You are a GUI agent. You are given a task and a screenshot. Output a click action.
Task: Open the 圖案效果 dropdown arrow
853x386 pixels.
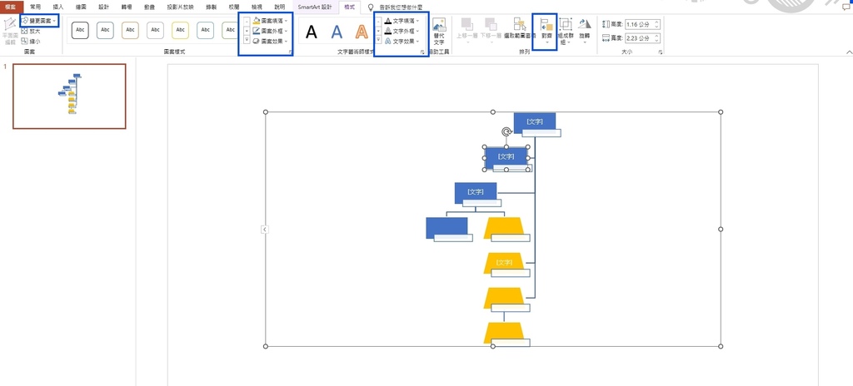tap(287, 42)
